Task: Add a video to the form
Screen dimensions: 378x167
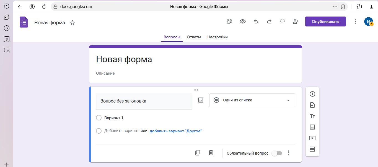Action: (x=312, y=138)
